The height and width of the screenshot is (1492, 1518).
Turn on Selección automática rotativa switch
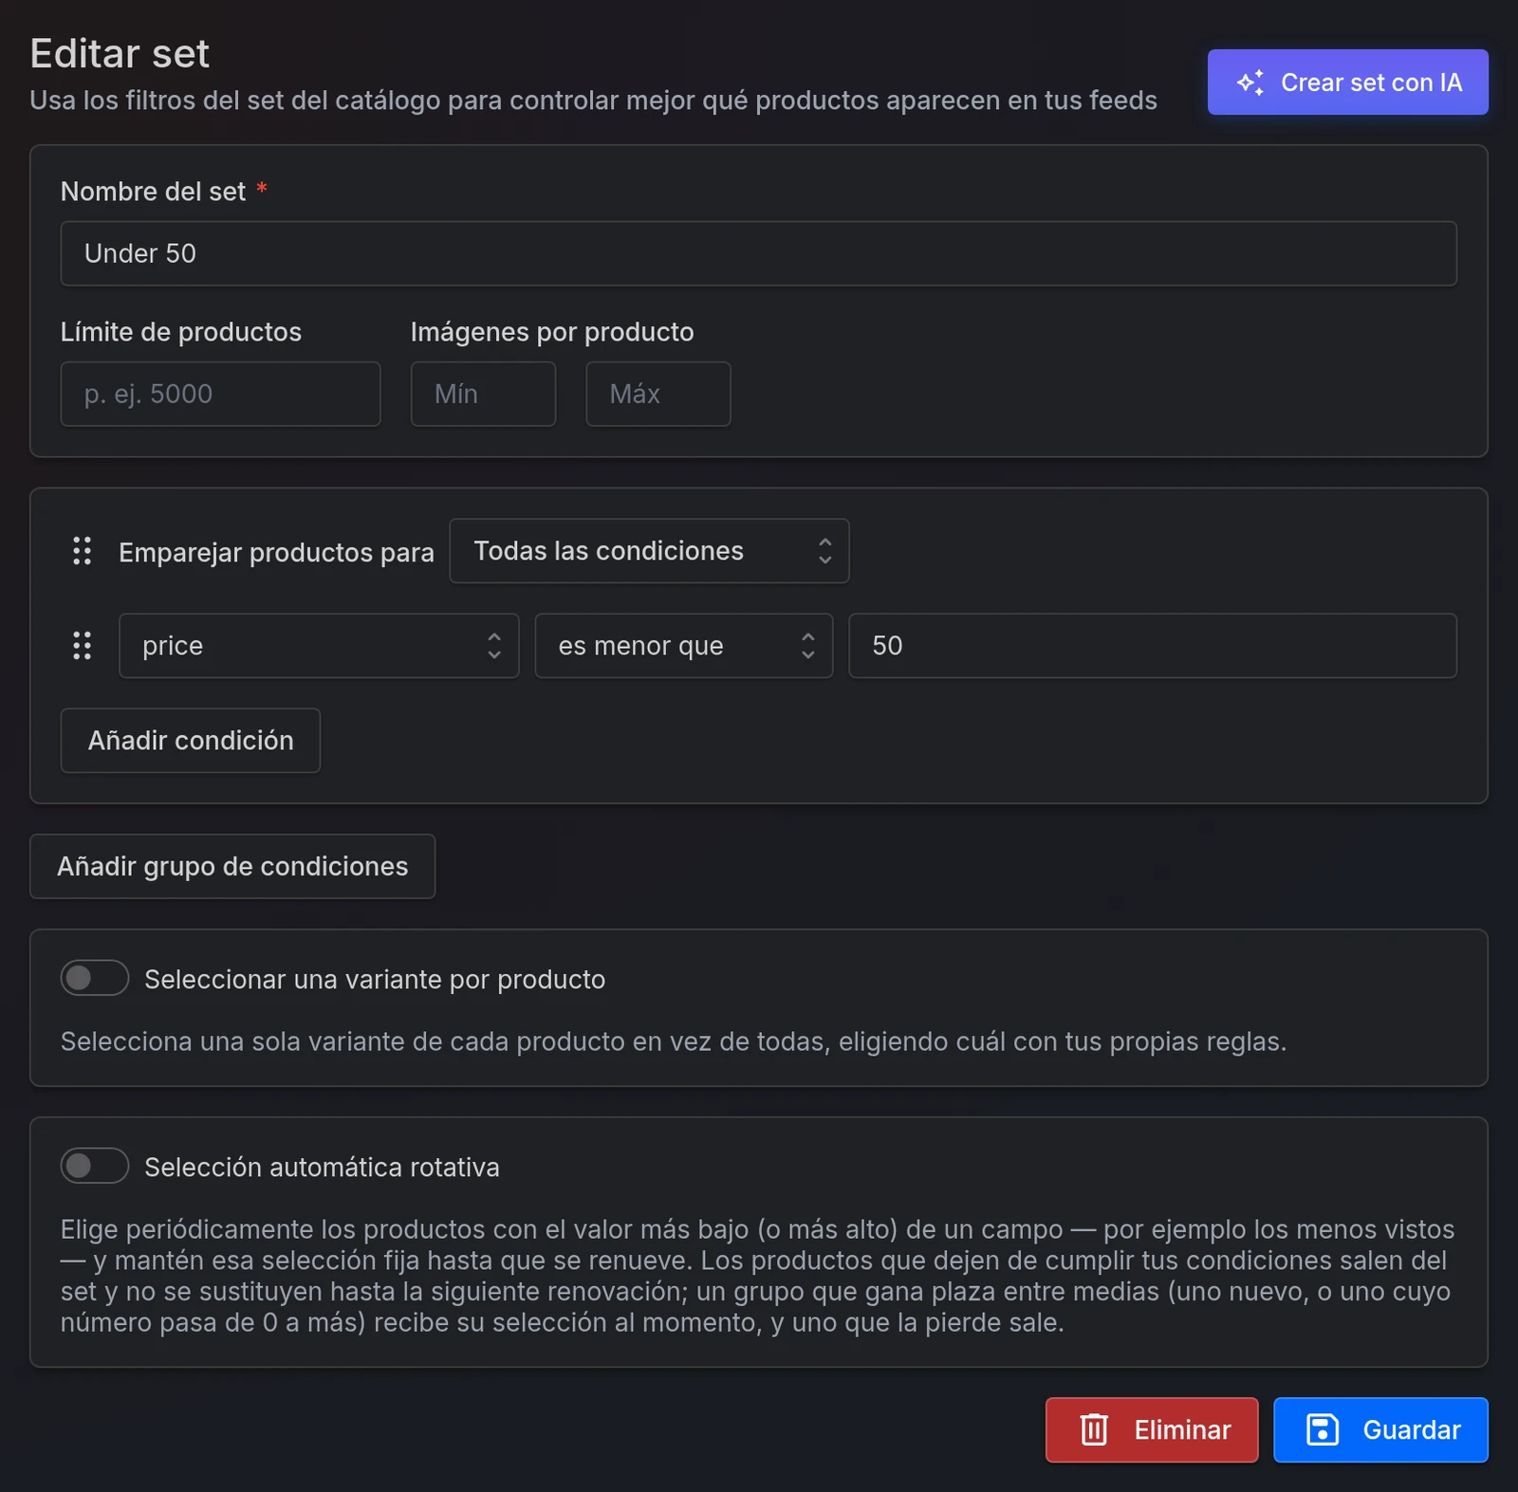pos(95,1166)
